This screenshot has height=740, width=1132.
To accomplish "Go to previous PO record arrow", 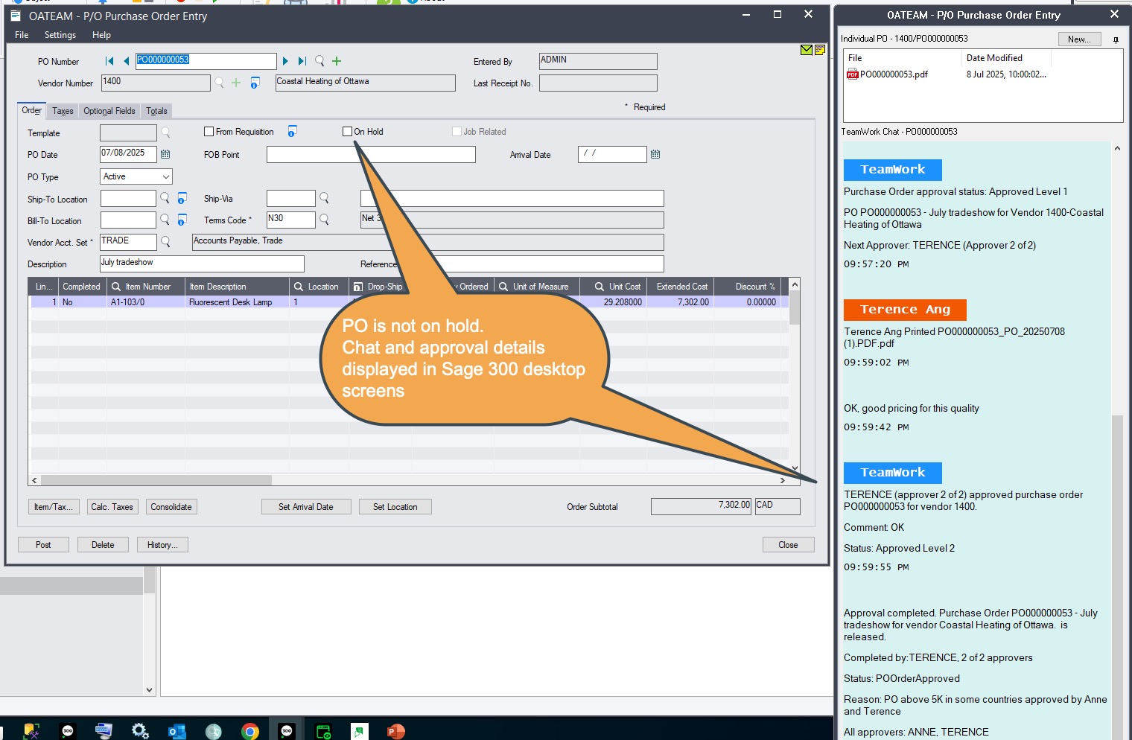I will tap(126, 61).
